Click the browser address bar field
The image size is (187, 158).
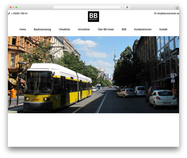89,7
